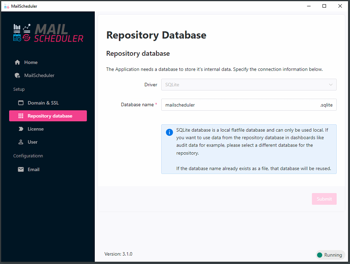Maximize the MailScheduler window
This screenshot has height=264, width=350.
tap(324, 6)
